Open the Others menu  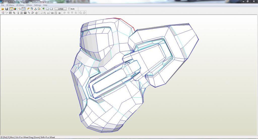pyautogui.click(x=29, y=5)
